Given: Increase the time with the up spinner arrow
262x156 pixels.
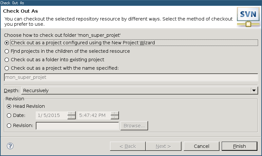Looking at the screenshot, I should [115, 113].
